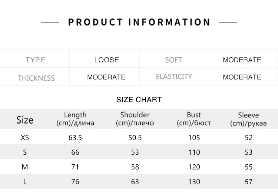Select the ELASTICITY label cell
Screen dimensions: 278x195
174,77
